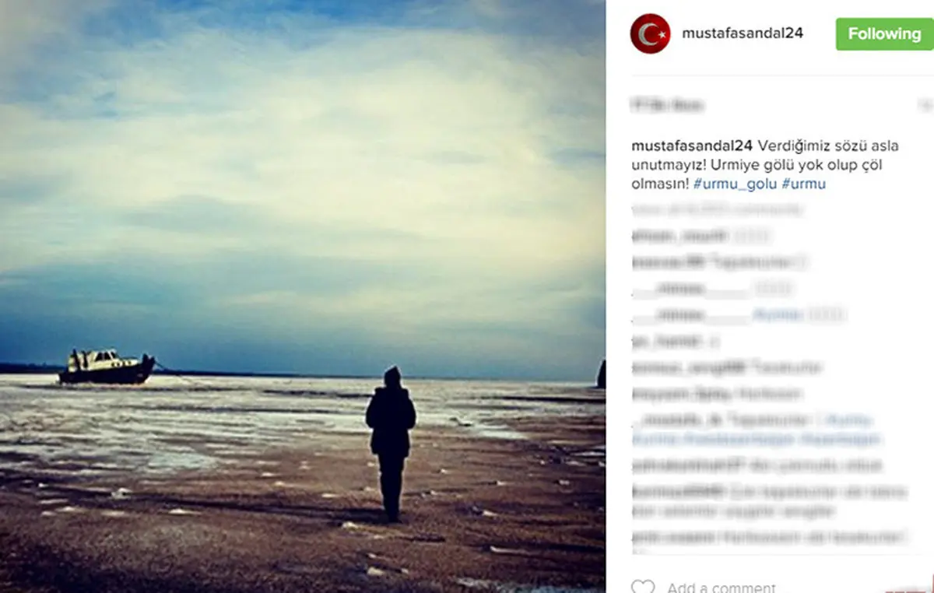Click the red element beside comment field
Image resolution: width=934 pixels, height=593 pixels.
909,588
